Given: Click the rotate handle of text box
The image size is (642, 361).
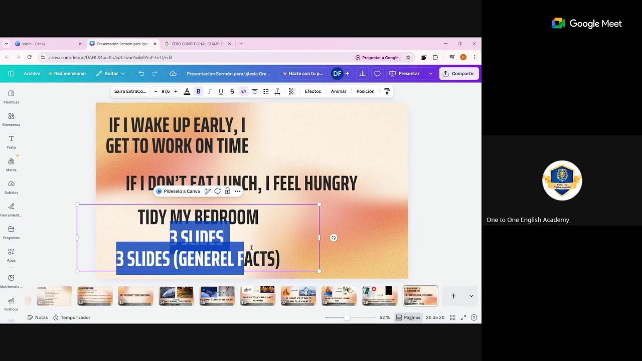Looking at the screenshot, I should click(x=334, y=238).
